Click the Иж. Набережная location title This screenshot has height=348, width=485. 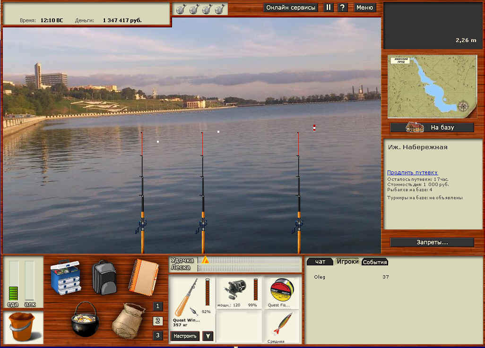417,147
